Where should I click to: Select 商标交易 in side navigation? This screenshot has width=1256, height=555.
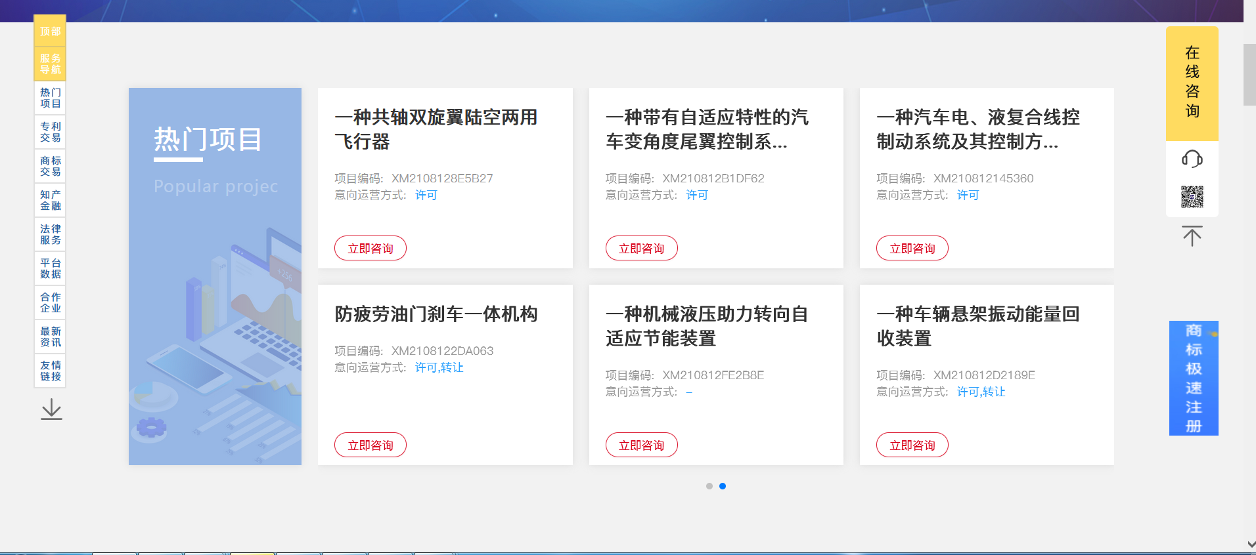pyautogui.click(x=50, y=166)
